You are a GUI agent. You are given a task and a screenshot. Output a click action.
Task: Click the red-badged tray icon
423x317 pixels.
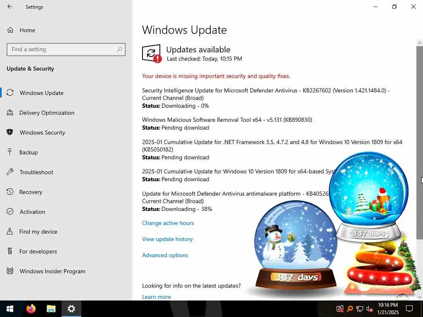340,309
